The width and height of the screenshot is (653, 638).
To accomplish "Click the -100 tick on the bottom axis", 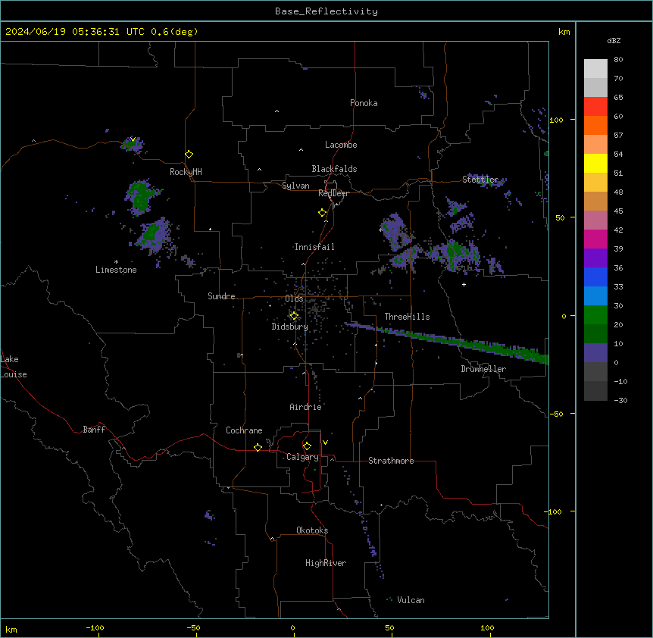I will (95, 627).
